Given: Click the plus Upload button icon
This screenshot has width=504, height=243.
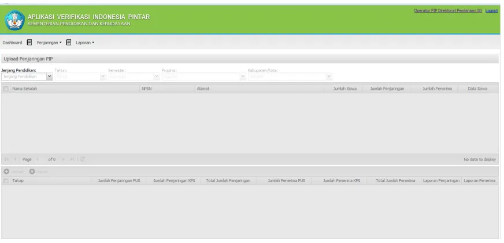Looking at the screenshot, I should [x=6, y=172].
